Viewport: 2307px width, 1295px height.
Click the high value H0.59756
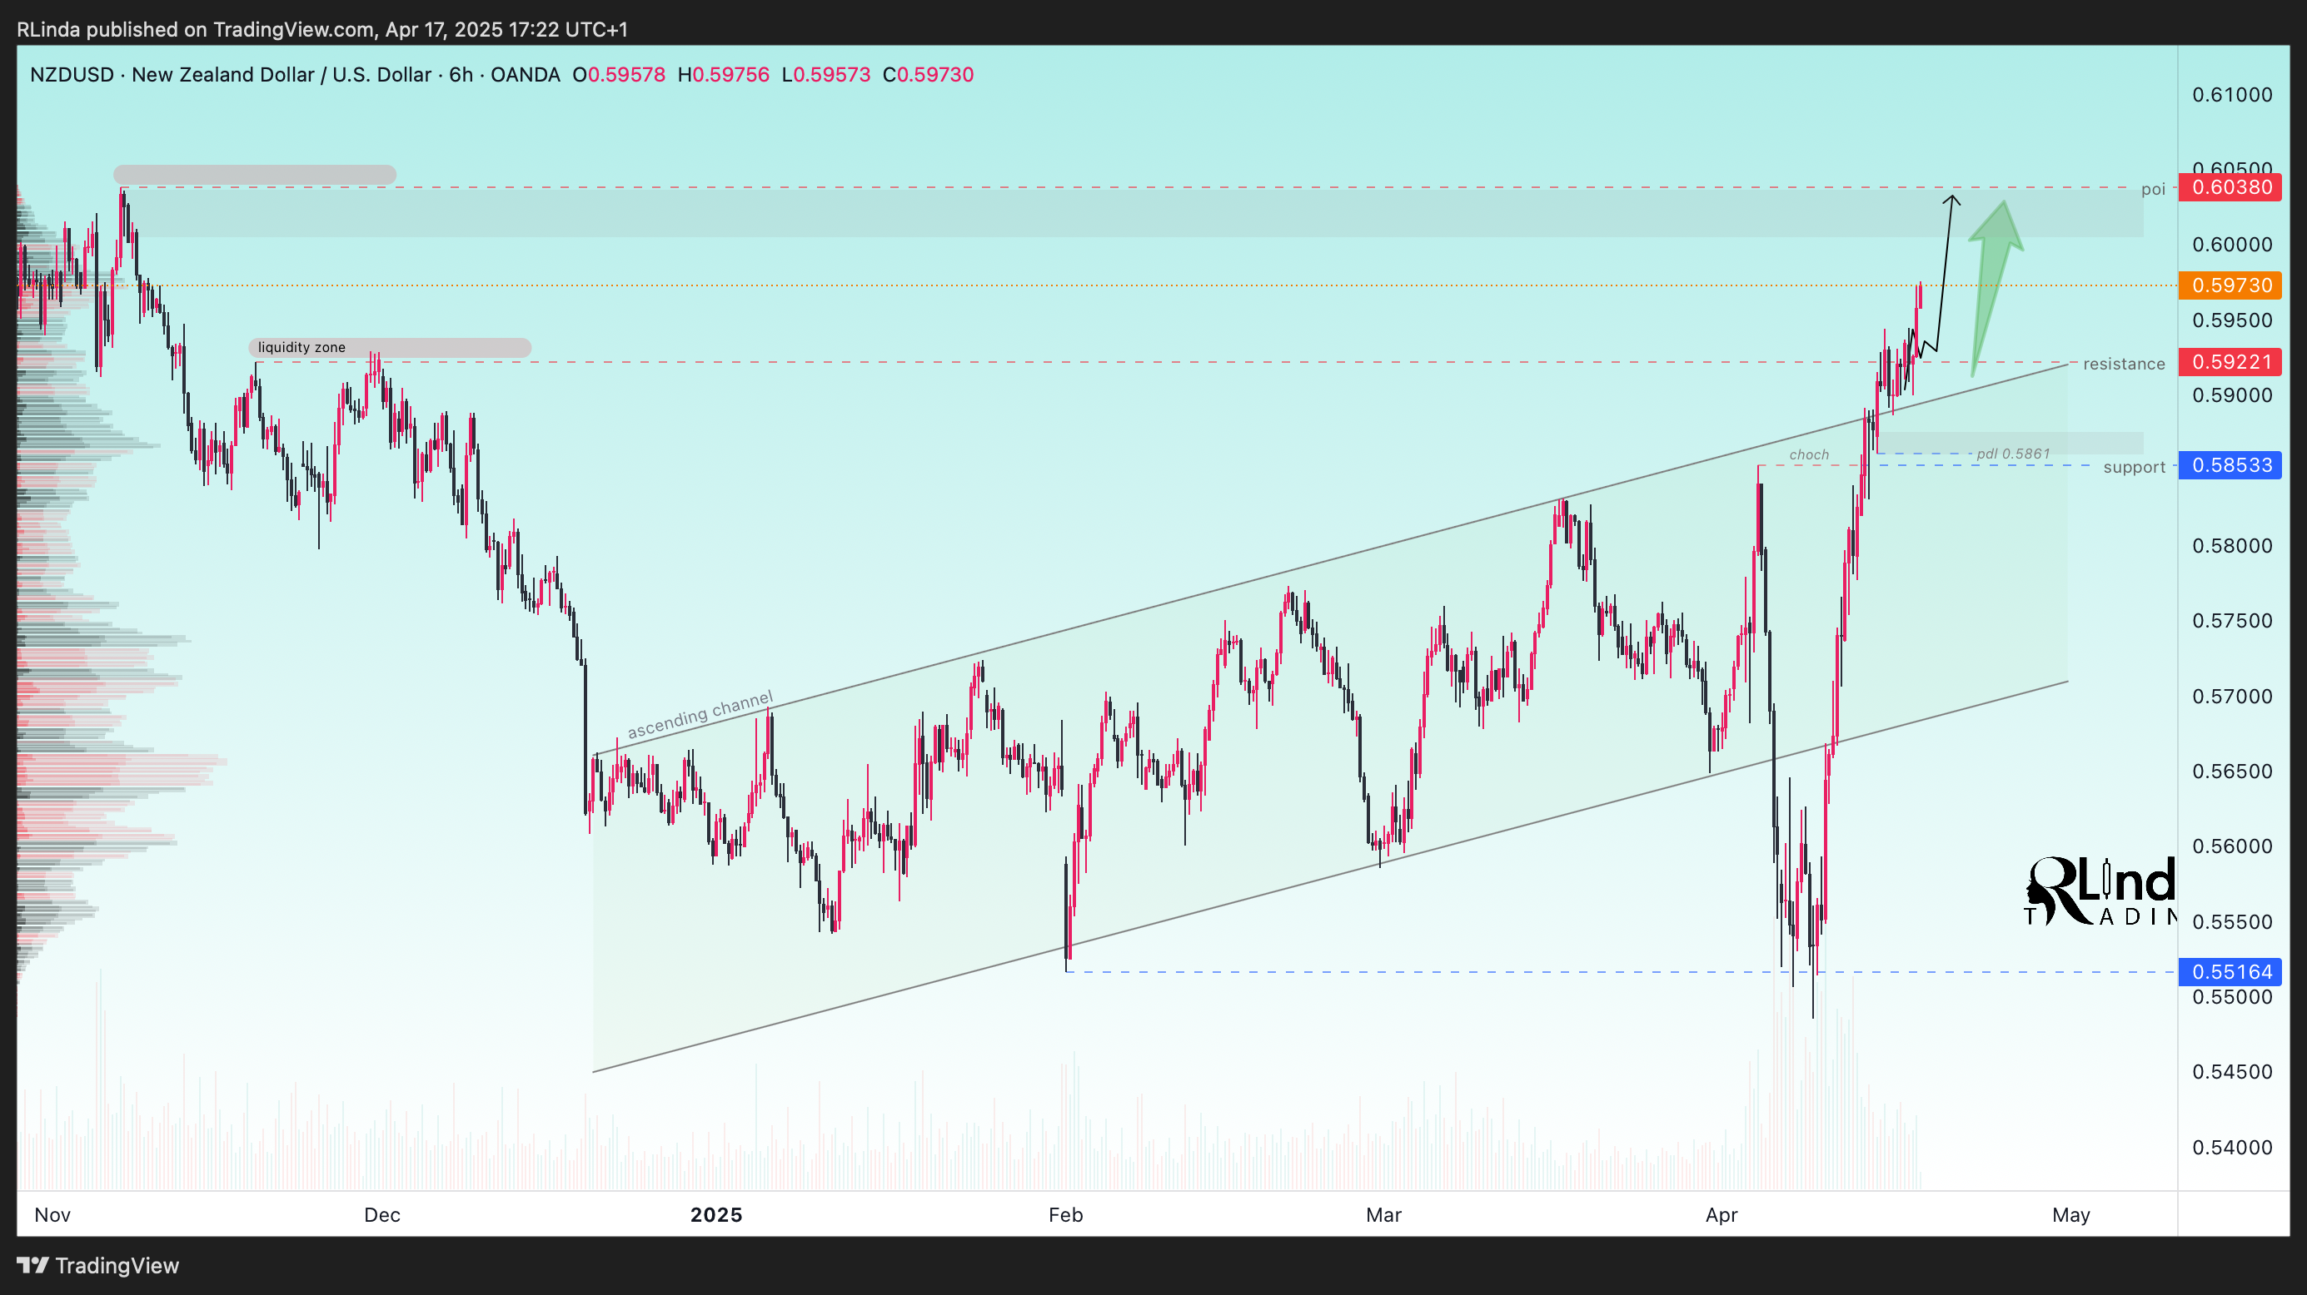724,74
